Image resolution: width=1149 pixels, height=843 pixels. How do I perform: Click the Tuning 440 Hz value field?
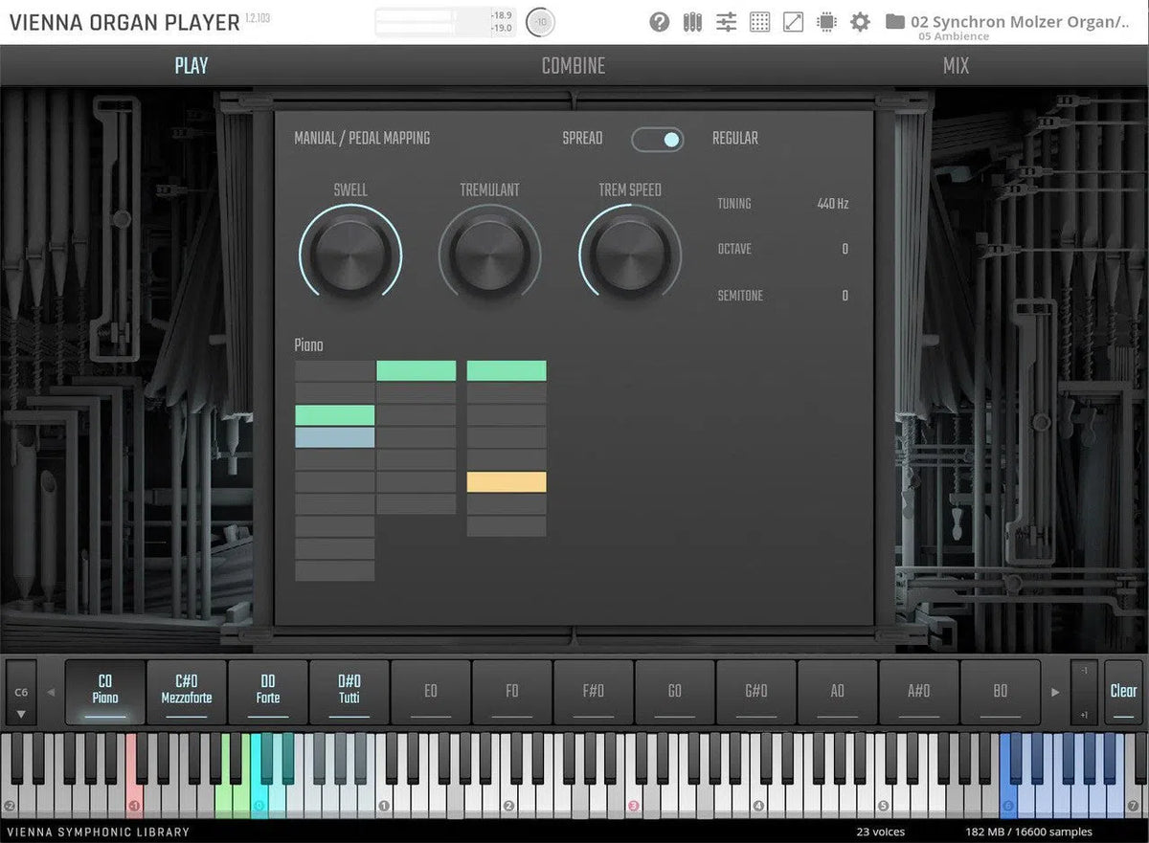[832, 204]
